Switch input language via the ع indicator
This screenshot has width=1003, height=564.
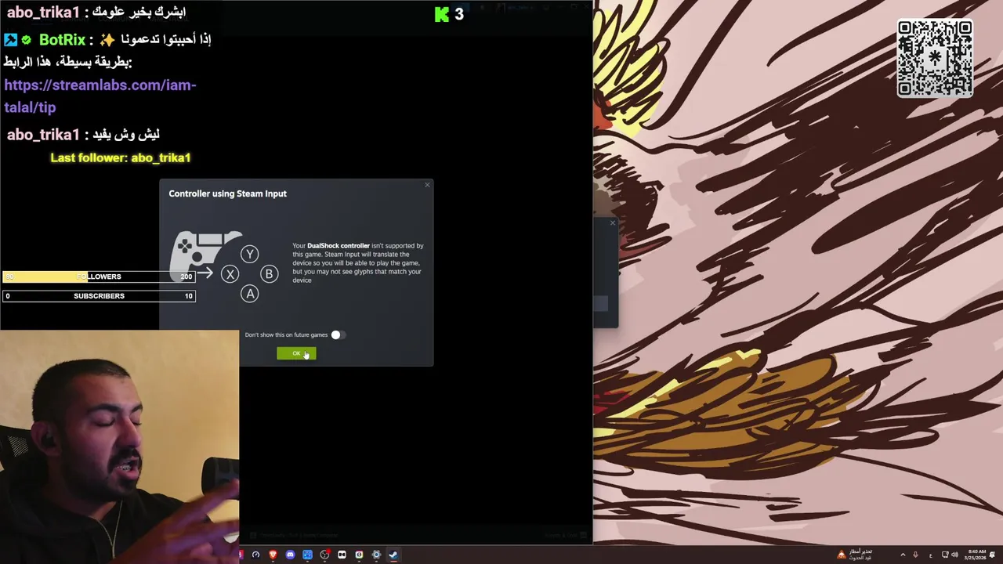930,555
